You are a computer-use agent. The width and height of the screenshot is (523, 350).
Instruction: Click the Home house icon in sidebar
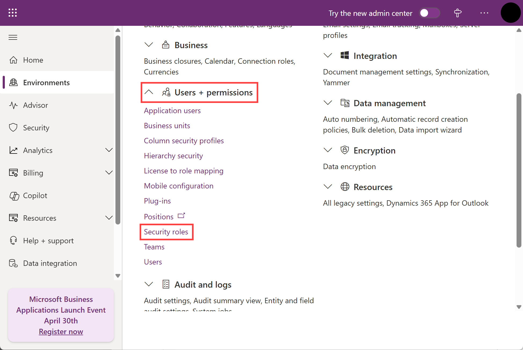(13, 60)
